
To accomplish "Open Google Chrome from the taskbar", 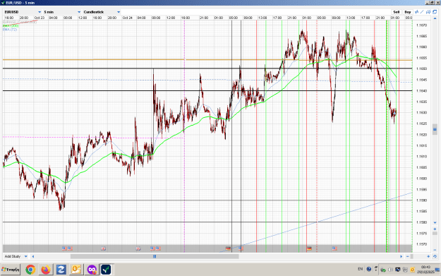I will click(30, 270).
